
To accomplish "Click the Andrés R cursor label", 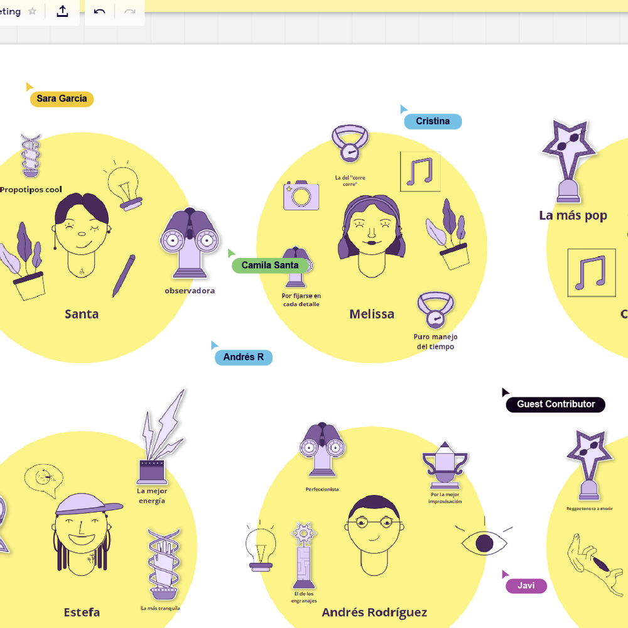I will (244, 357).
